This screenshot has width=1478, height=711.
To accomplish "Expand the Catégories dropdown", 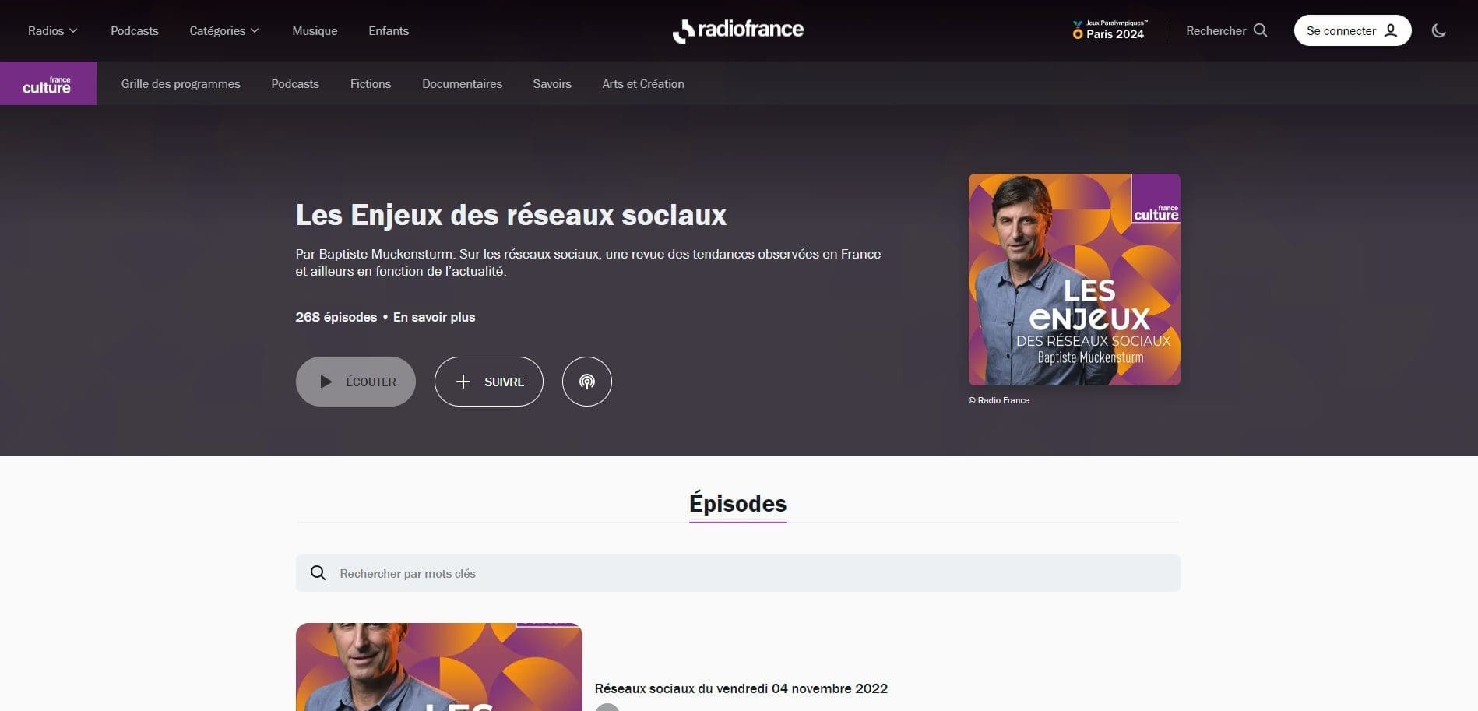I will click(224, 31).
